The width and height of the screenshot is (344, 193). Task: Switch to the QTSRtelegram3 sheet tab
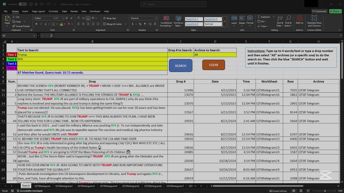click(86, 186)
